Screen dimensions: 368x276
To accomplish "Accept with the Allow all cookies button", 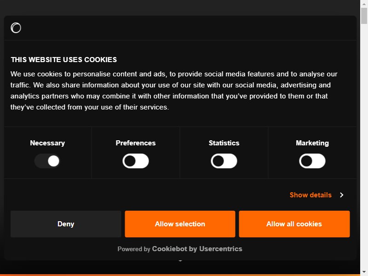I will (294, 224).
